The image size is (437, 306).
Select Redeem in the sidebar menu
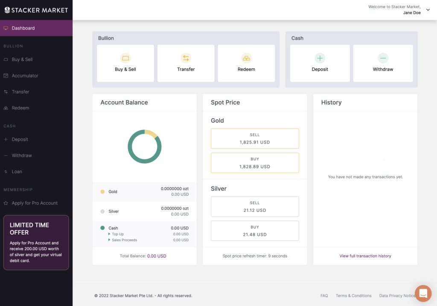click(36, 108)
